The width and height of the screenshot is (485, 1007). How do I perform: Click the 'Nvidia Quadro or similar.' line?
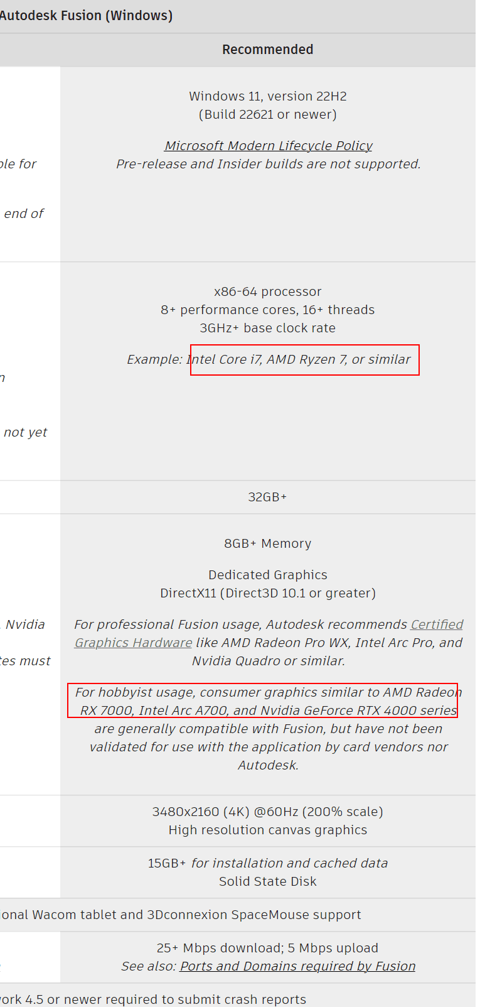269,661
